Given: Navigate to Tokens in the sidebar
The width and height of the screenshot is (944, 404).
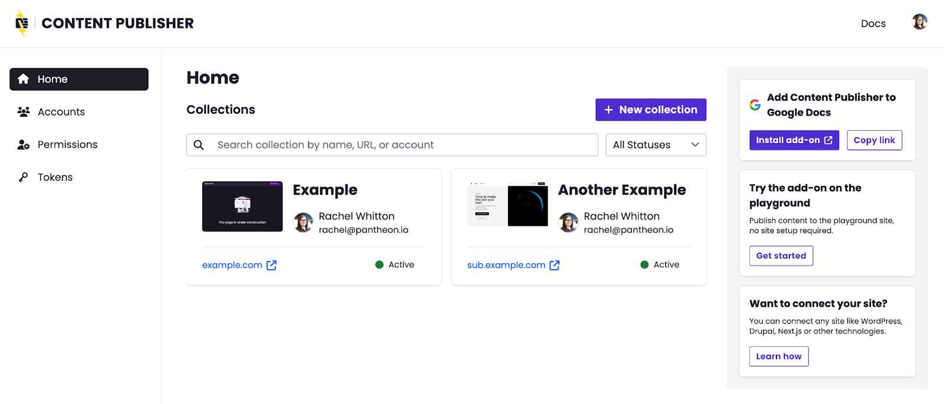Looking at the screenshot, I should [55, 177].
